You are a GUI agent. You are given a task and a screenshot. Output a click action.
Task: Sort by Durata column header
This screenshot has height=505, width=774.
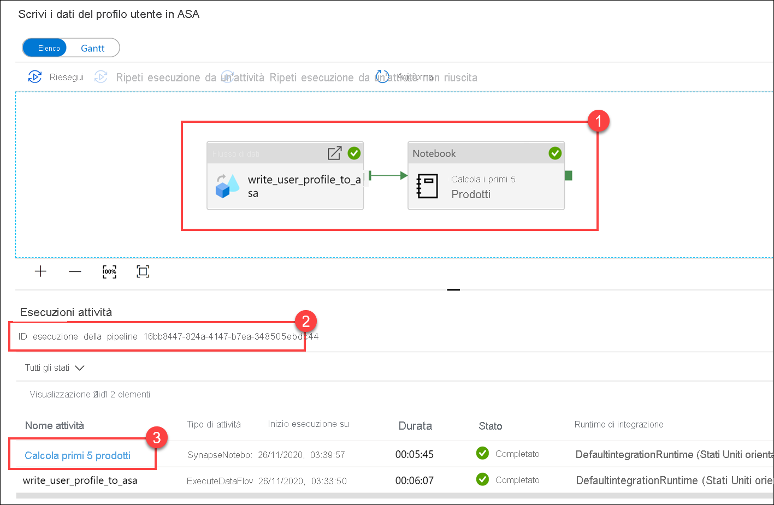point(415,426)
